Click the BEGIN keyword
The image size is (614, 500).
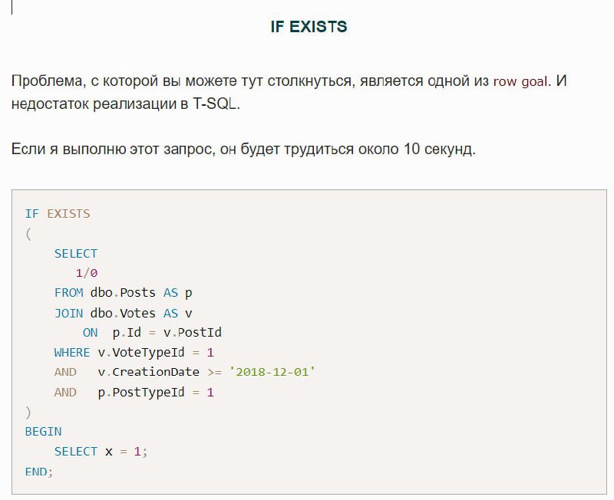(x=43, y=432)
